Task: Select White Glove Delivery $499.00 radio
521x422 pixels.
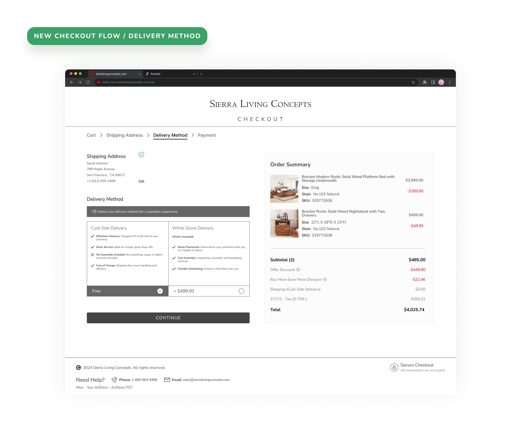Action: click(242, 291)
